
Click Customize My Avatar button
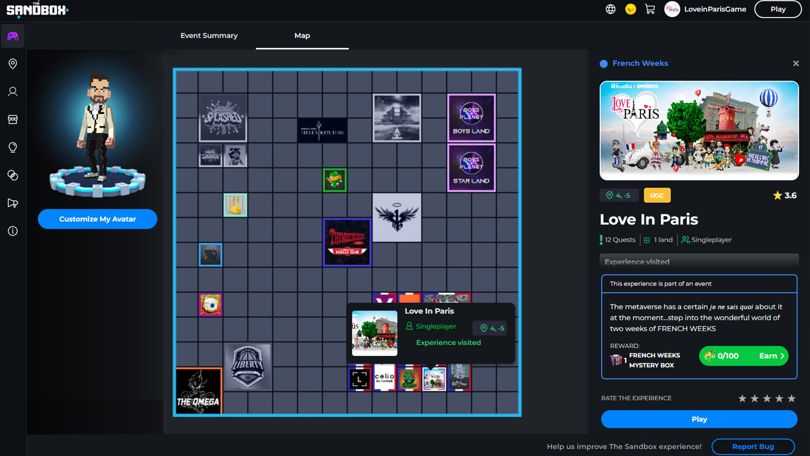(97, 219)
